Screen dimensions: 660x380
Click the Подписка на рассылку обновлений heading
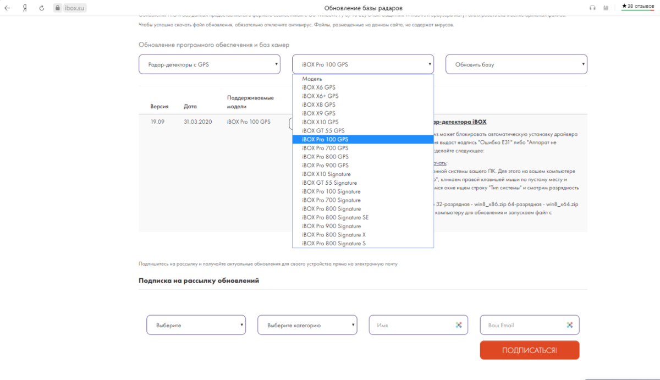click(x=199, y=280)
